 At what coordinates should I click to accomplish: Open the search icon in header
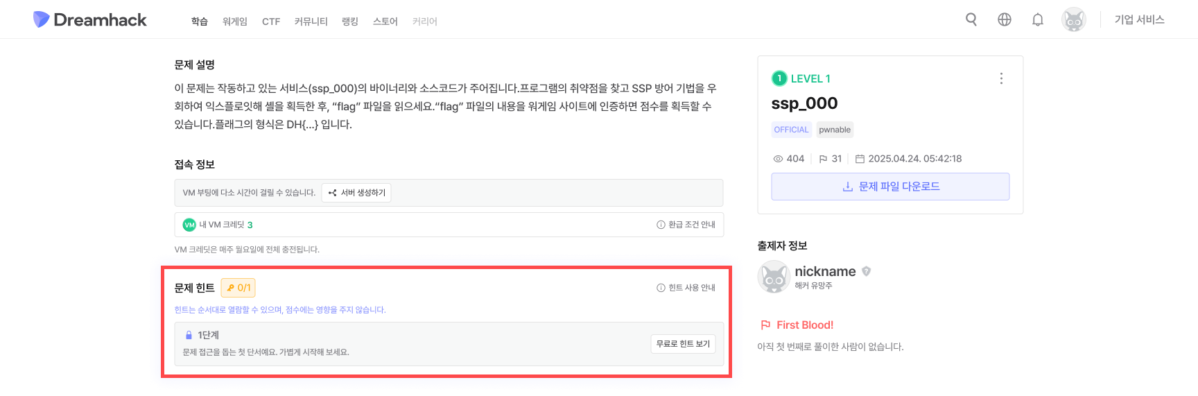971,19
